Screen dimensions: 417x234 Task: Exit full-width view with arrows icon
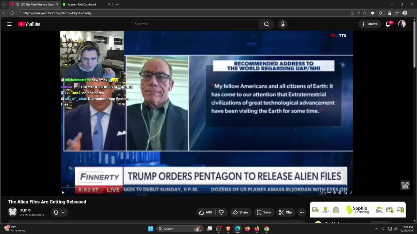pyautogui.click(x=351, y=192)
